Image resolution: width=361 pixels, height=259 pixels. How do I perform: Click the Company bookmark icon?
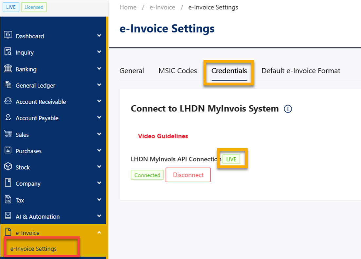[8, 183]
